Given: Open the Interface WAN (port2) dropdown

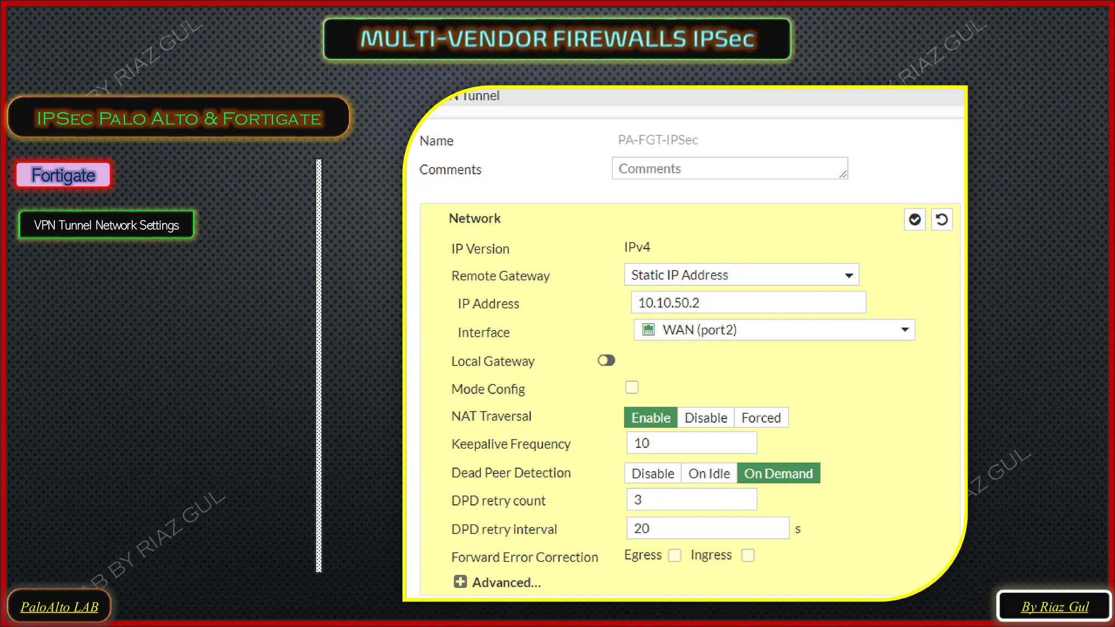Looking at the screenshot, I should pos(774,330).
